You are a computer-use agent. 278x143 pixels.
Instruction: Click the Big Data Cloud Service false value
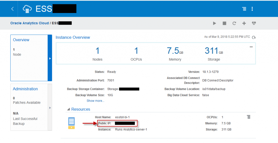pos(206,95)
